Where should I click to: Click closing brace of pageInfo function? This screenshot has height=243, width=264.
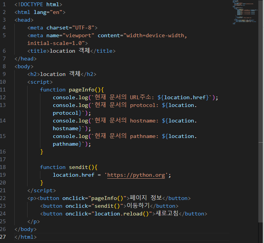tap(42, 152)
